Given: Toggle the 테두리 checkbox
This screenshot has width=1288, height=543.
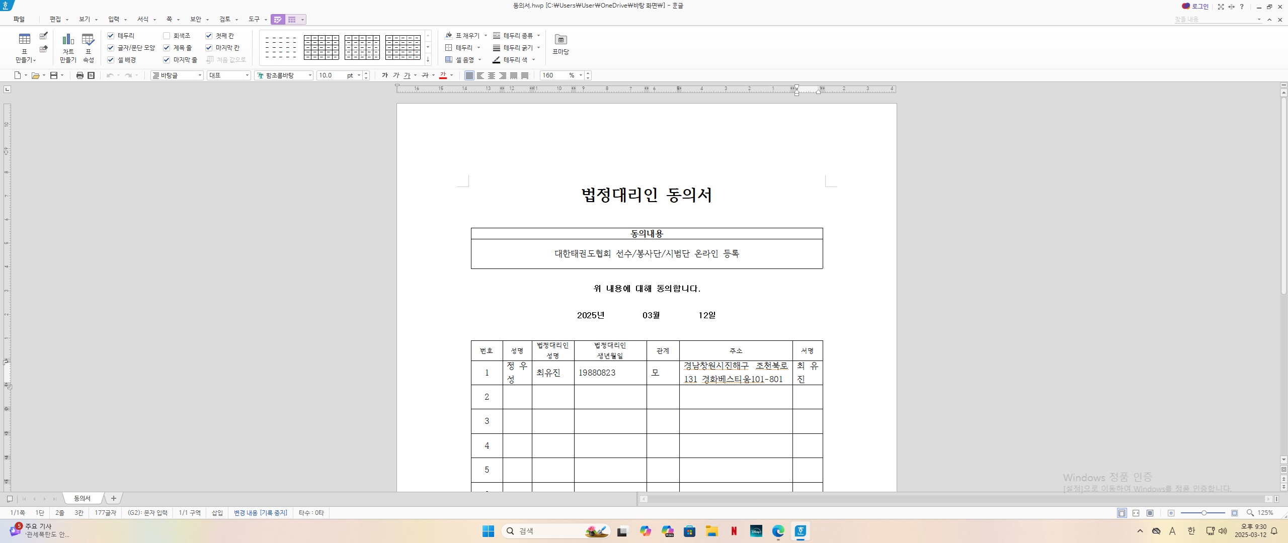Looking at the screenshot, I should 111,36.
